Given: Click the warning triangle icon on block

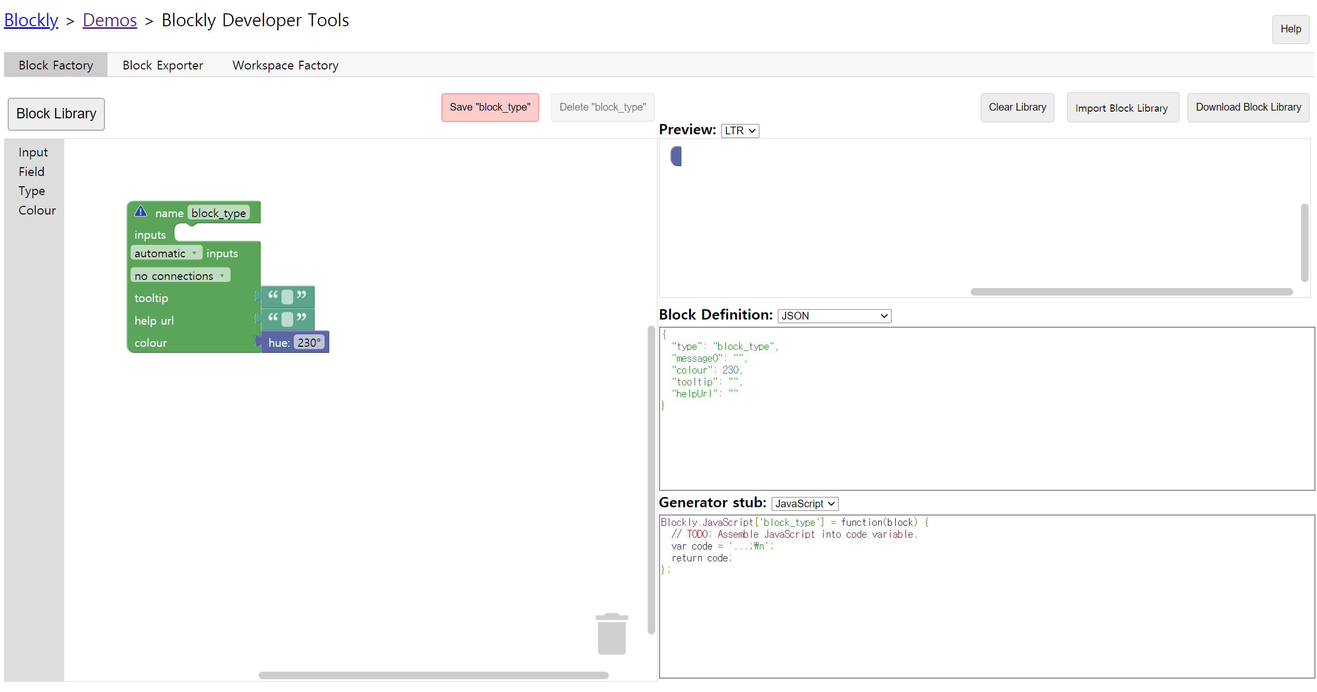Looking at the screenshot, I should click(x=140, y=211).
